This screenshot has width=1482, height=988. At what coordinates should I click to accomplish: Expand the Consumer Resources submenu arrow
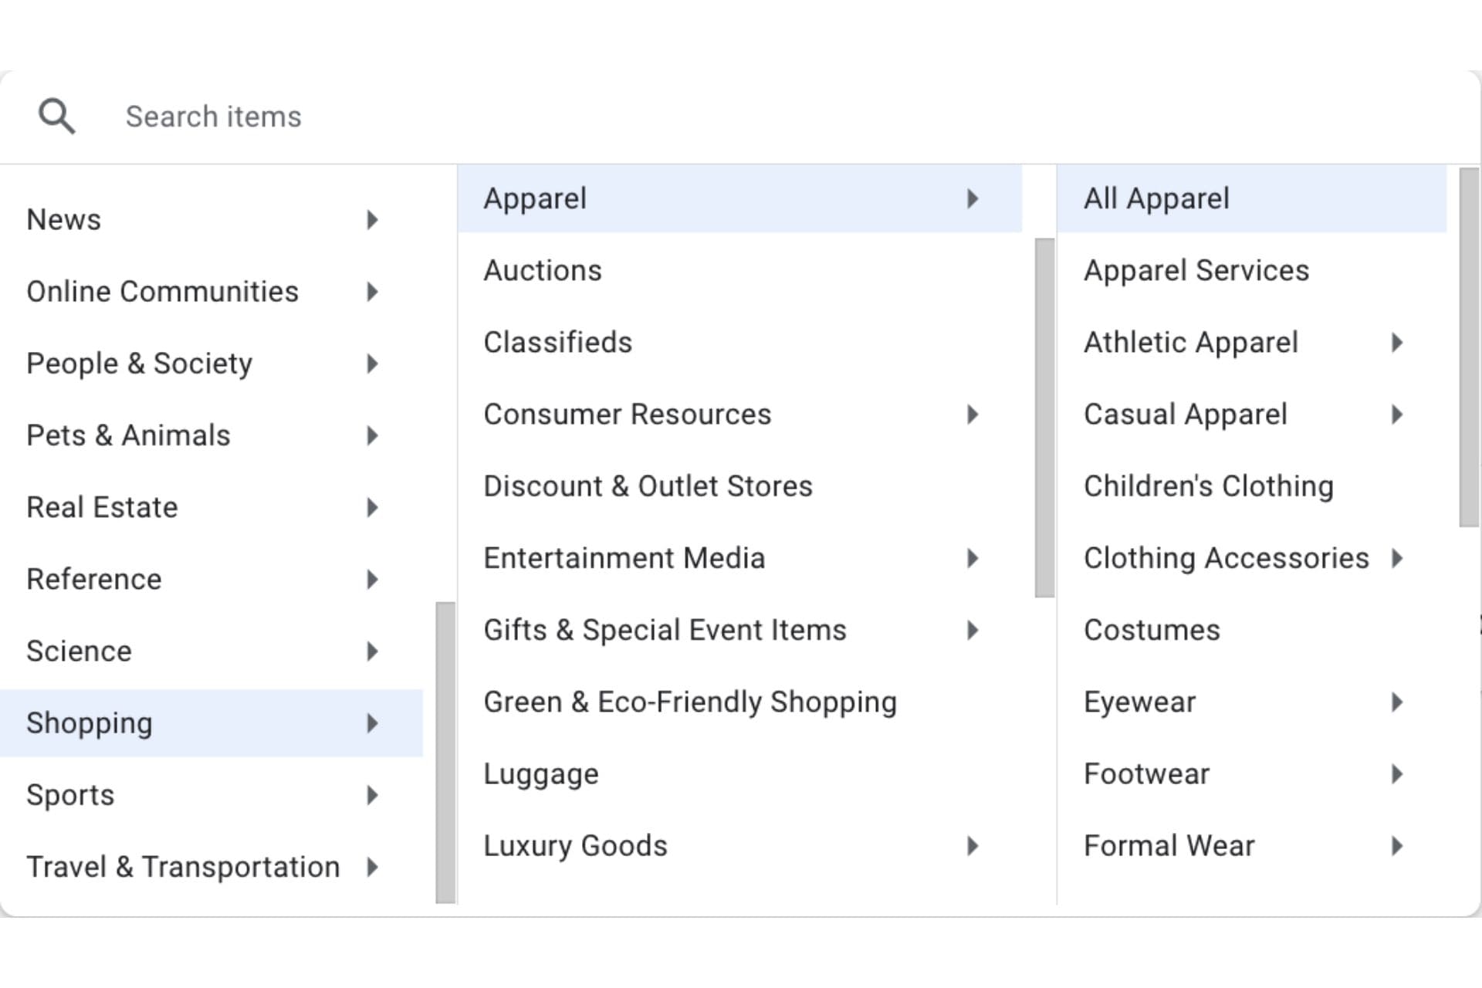[973, 414]
